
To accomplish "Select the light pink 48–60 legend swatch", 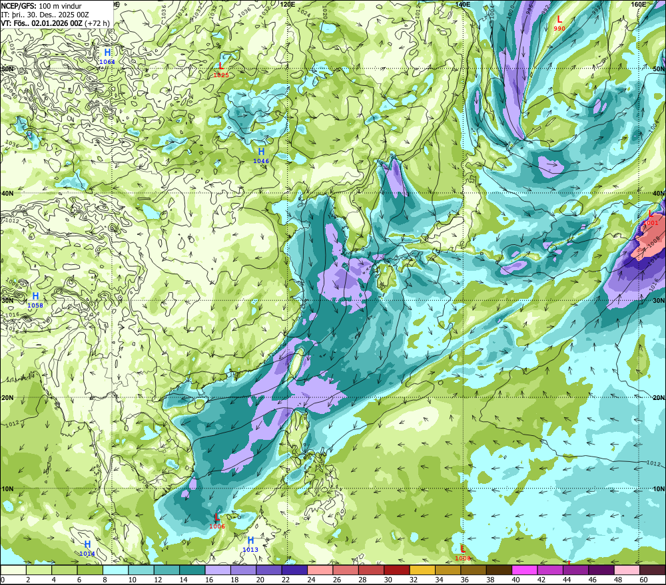I will pos(627,570).
